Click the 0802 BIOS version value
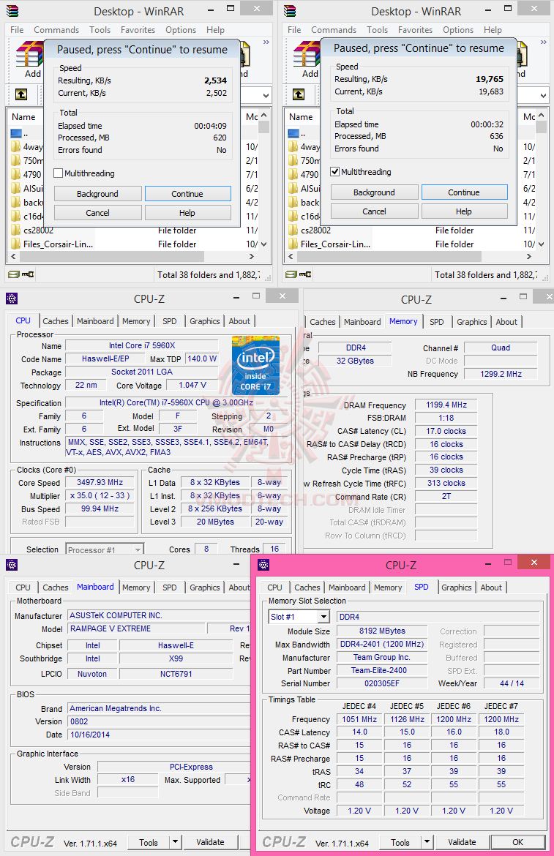 pyautogui.click(x=158, y=721)
